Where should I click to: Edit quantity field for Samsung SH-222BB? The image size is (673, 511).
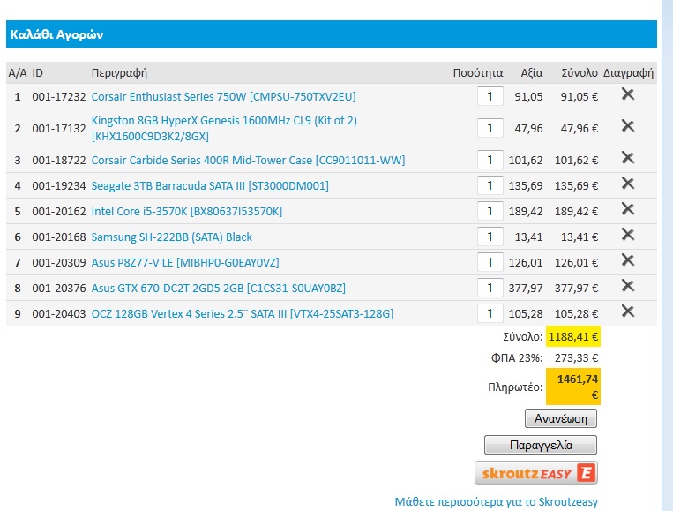pyautogui.click(x=490, y=237)
